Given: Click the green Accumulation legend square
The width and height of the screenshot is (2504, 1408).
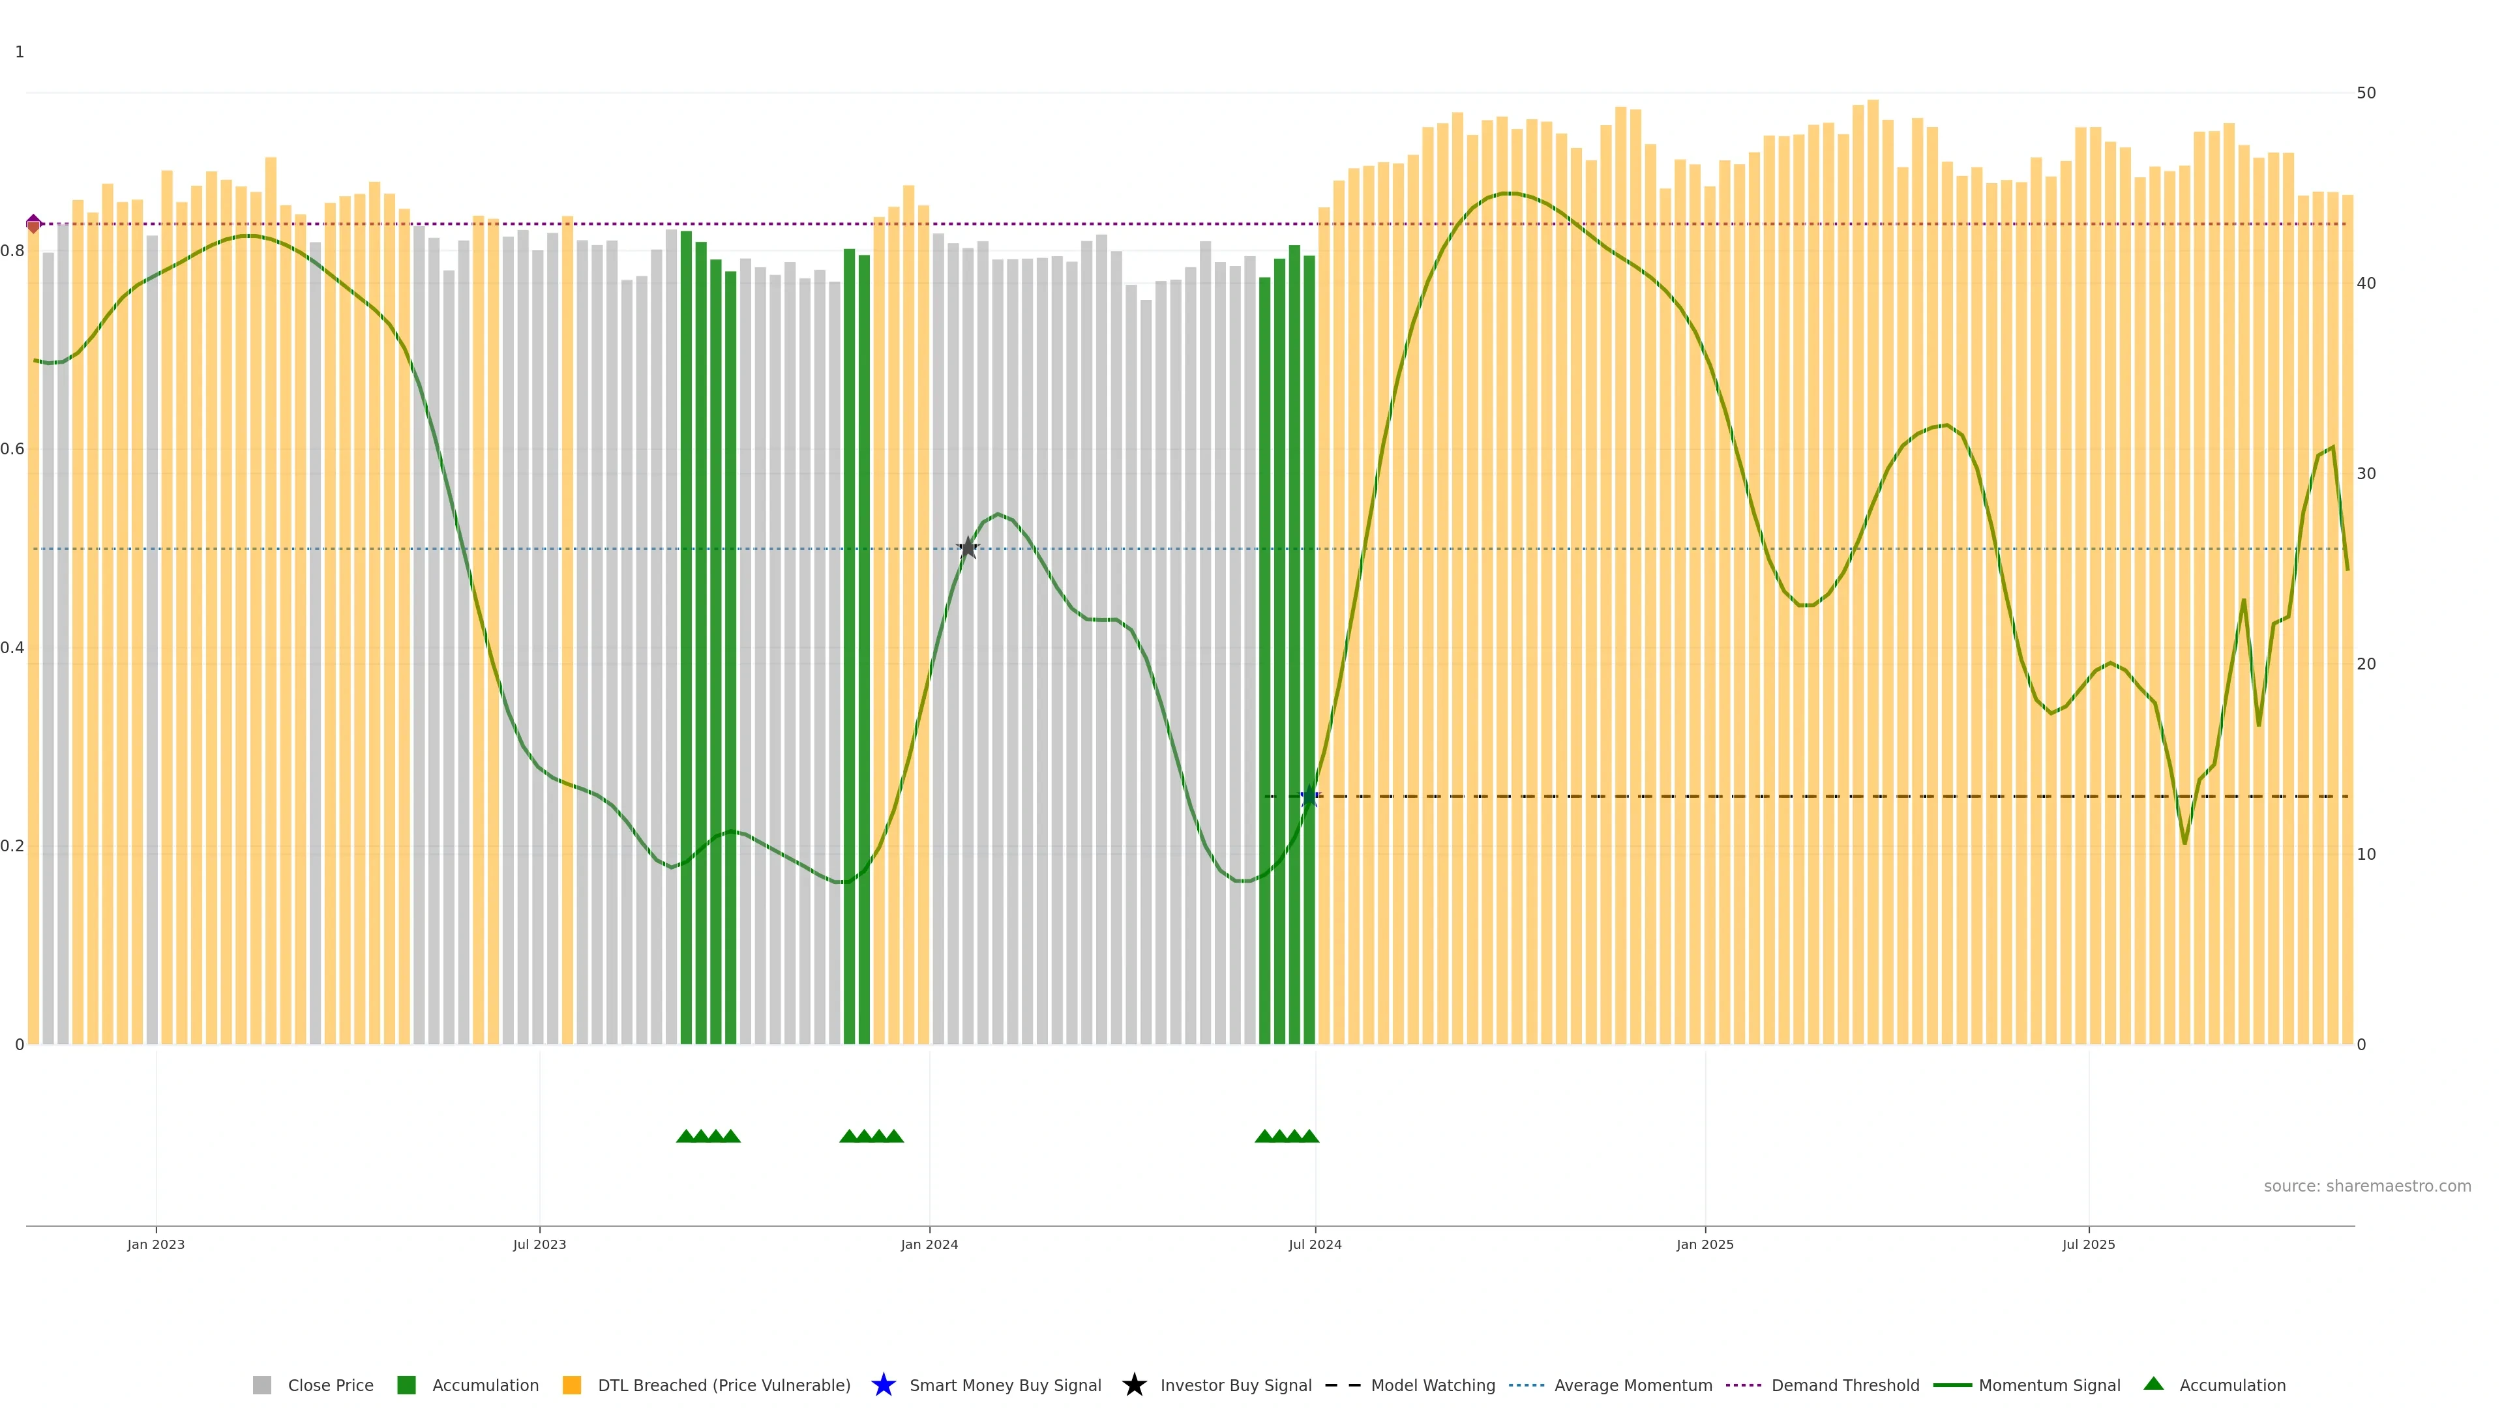Looking at the screenshot, I should (406, 1385).
